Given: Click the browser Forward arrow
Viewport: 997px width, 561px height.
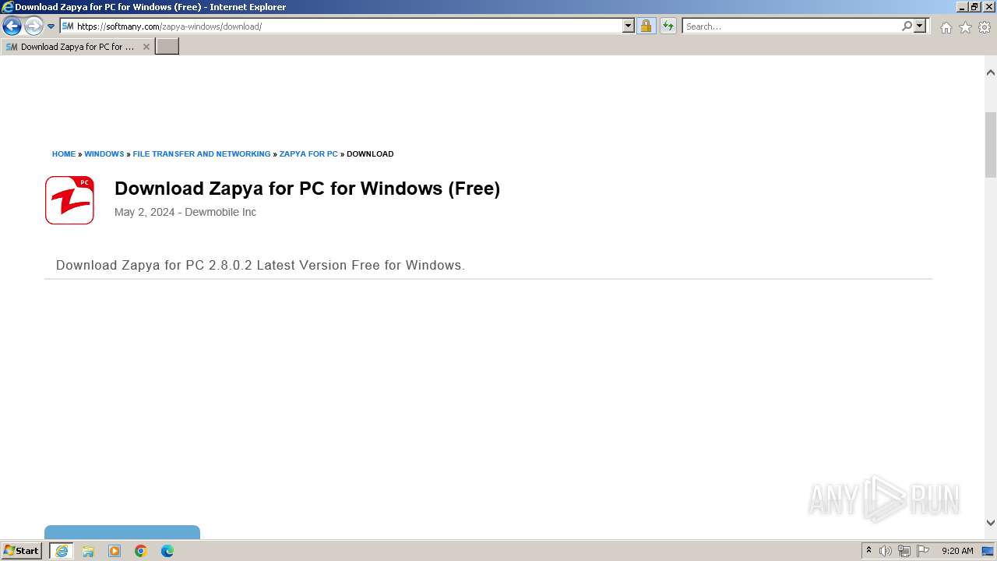Looking at the screenshot, I should click(x=33, y=26).
